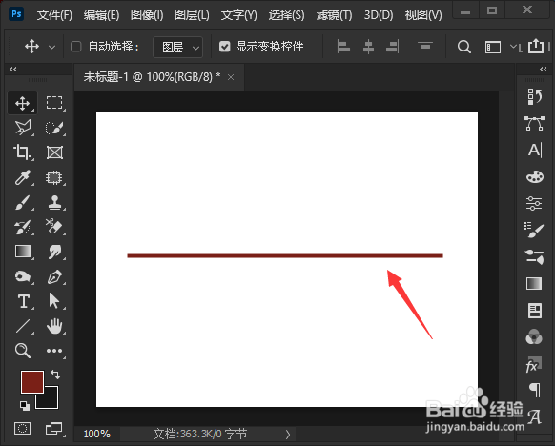Image resolution: width=555 pixels, height=446 pixels.
Task: Open the Character panel icon
Action: [x=535, y=150]
